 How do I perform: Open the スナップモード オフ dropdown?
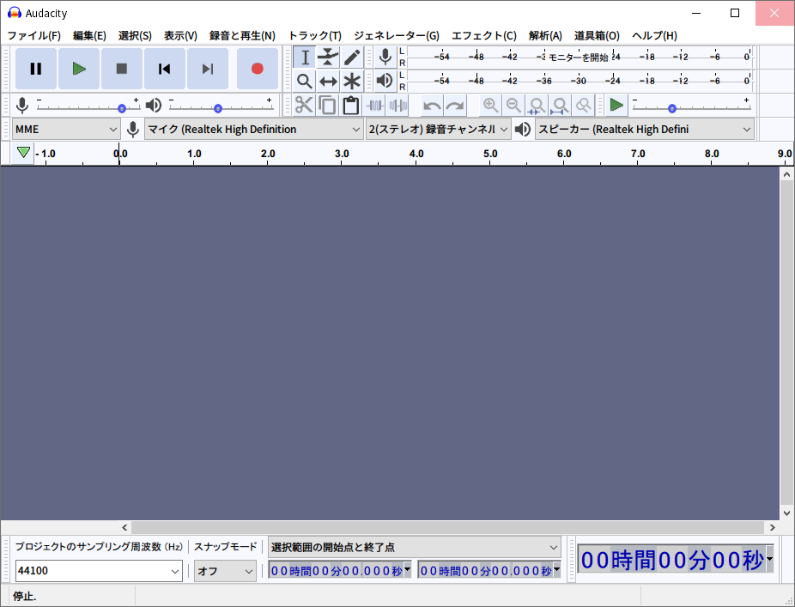tap(225, 571)
